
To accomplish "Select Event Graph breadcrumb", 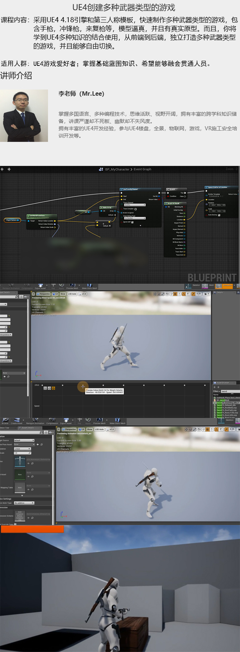I will tap(142, 169).
